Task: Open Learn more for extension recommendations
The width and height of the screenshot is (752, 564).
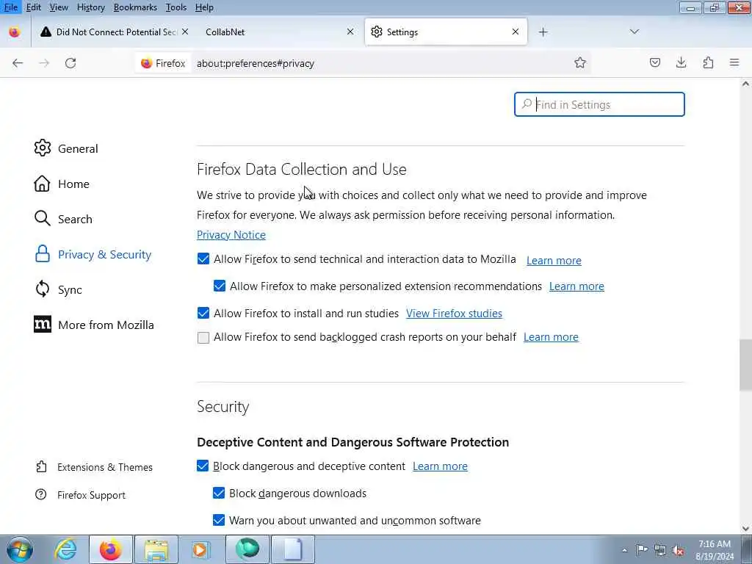Action: 576,286
